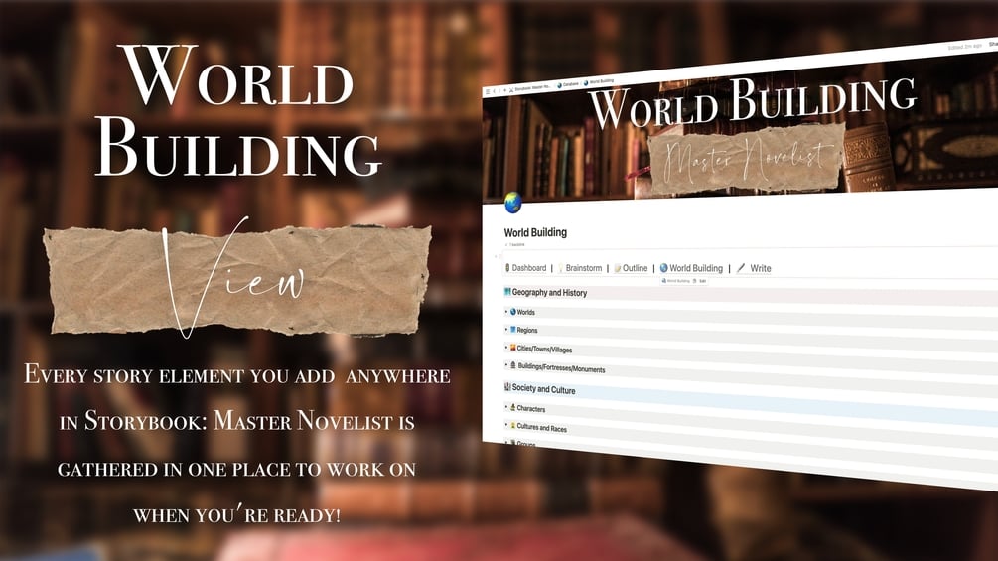This screenshot has width=998, height=561.
Task: Expand the Regions toggle
Action: 506,329
